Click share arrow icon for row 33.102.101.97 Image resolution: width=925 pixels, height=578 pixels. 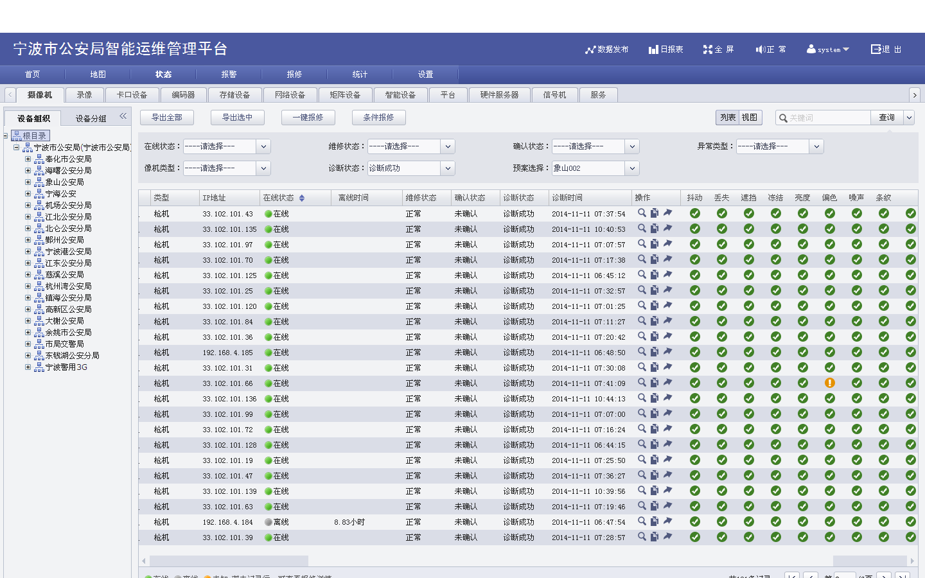click(x=667, y=244)
